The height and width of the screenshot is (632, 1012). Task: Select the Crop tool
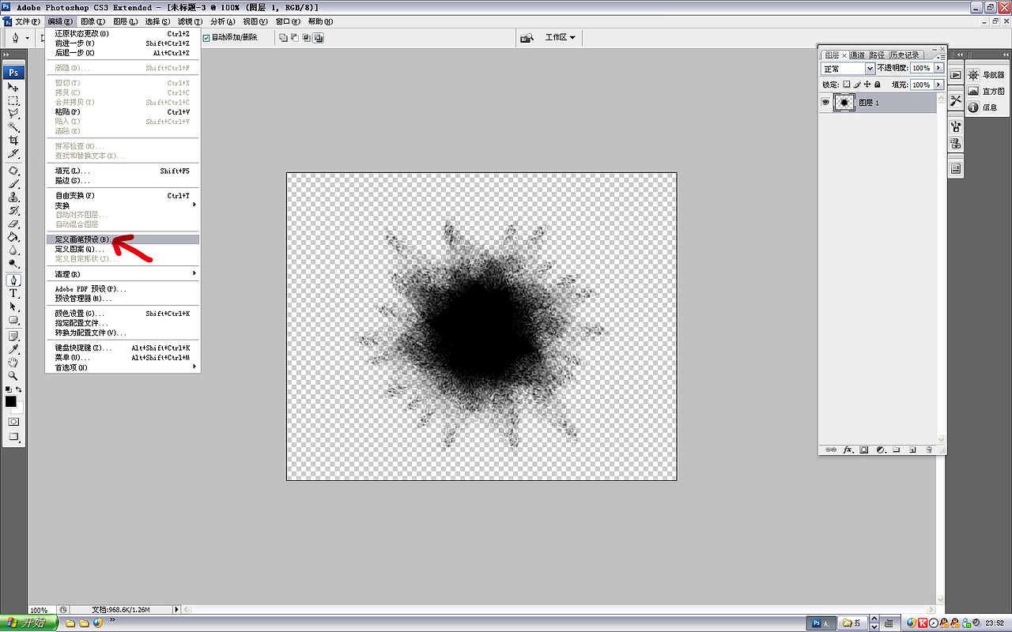coord(13,140)
